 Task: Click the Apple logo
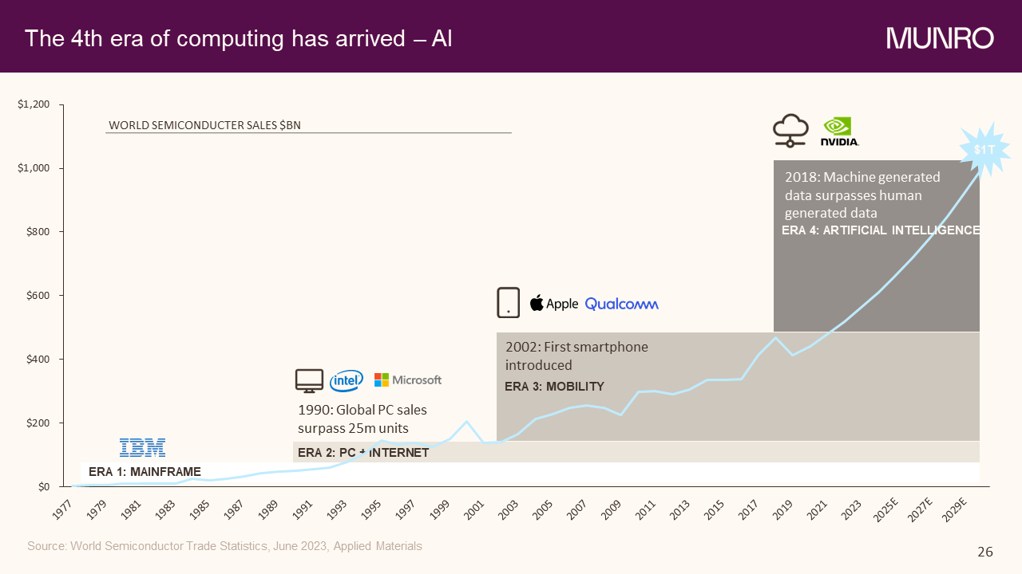point(553,303)
